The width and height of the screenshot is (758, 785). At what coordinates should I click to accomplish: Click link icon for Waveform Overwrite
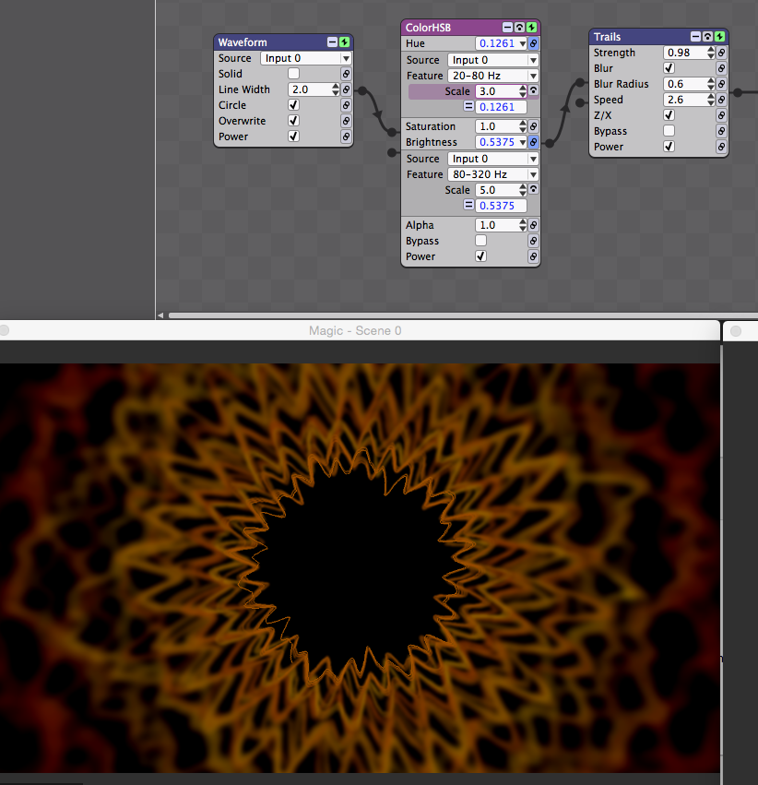point(346,121)
